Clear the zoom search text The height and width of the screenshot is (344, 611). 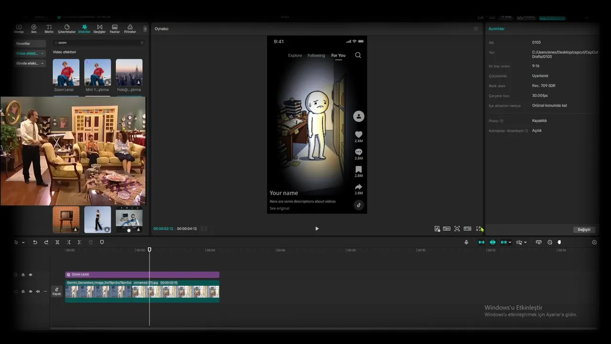142,43
